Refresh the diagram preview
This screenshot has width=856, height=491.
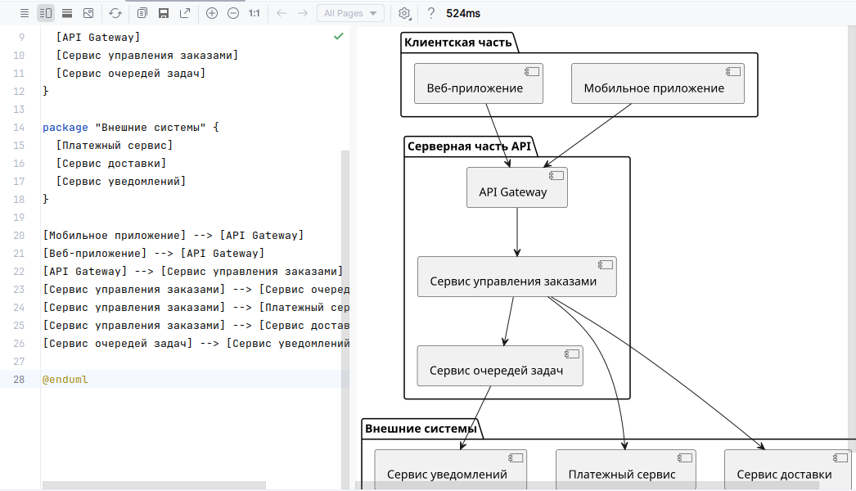[115, 13]
